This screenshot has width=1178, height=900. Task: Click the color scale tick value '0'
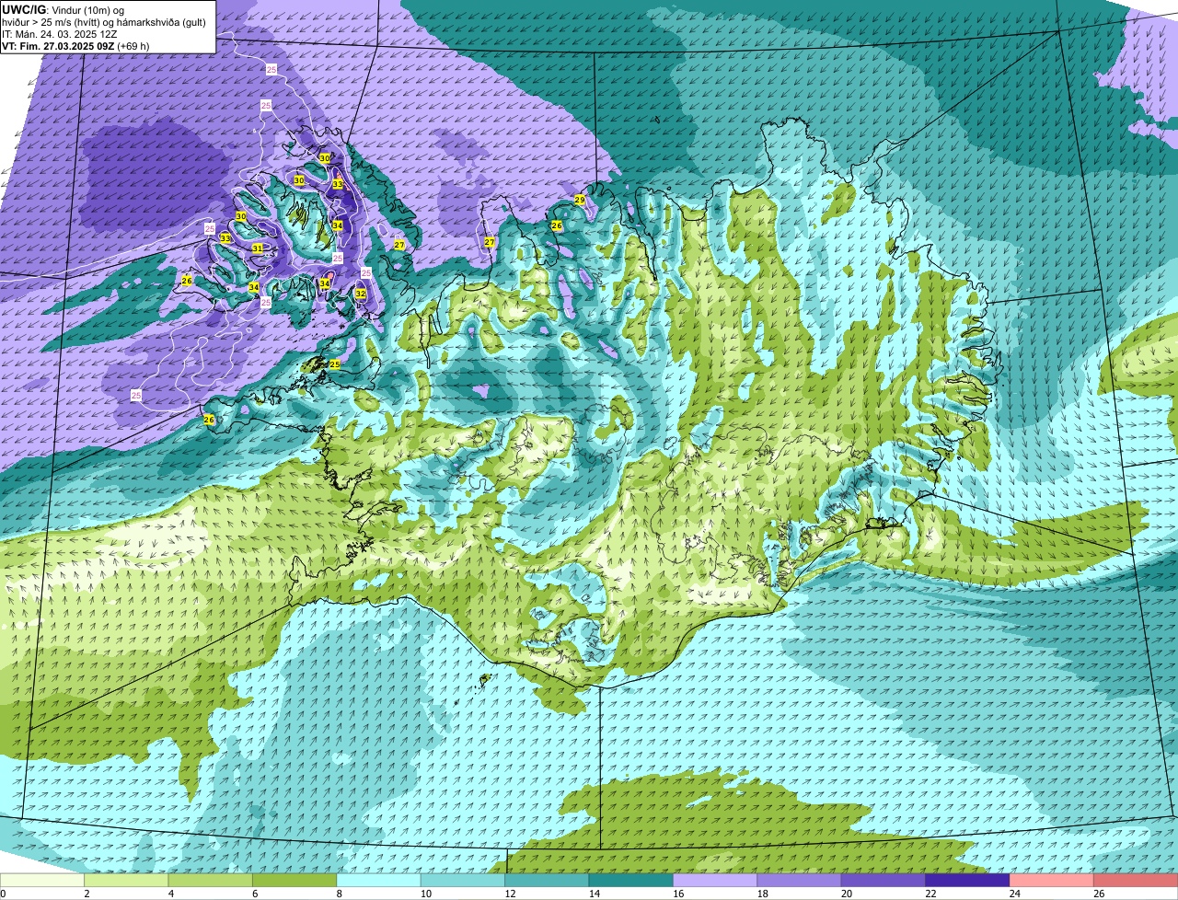pos(4,893)
